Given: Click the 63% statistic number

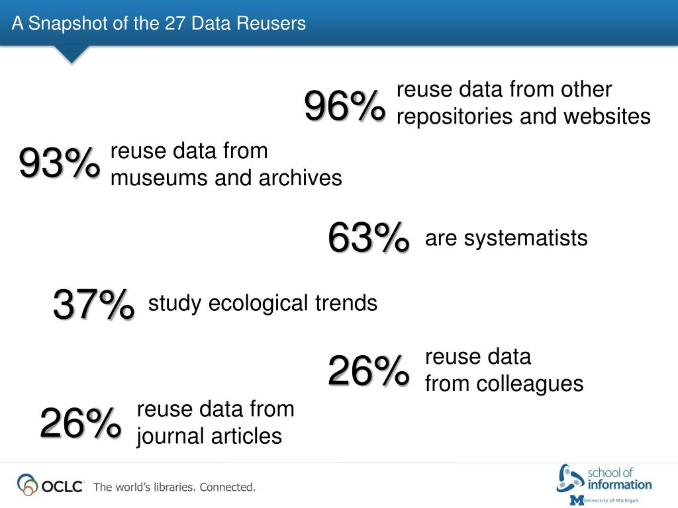Looking at the screenshot, I should tap(368, 237).
